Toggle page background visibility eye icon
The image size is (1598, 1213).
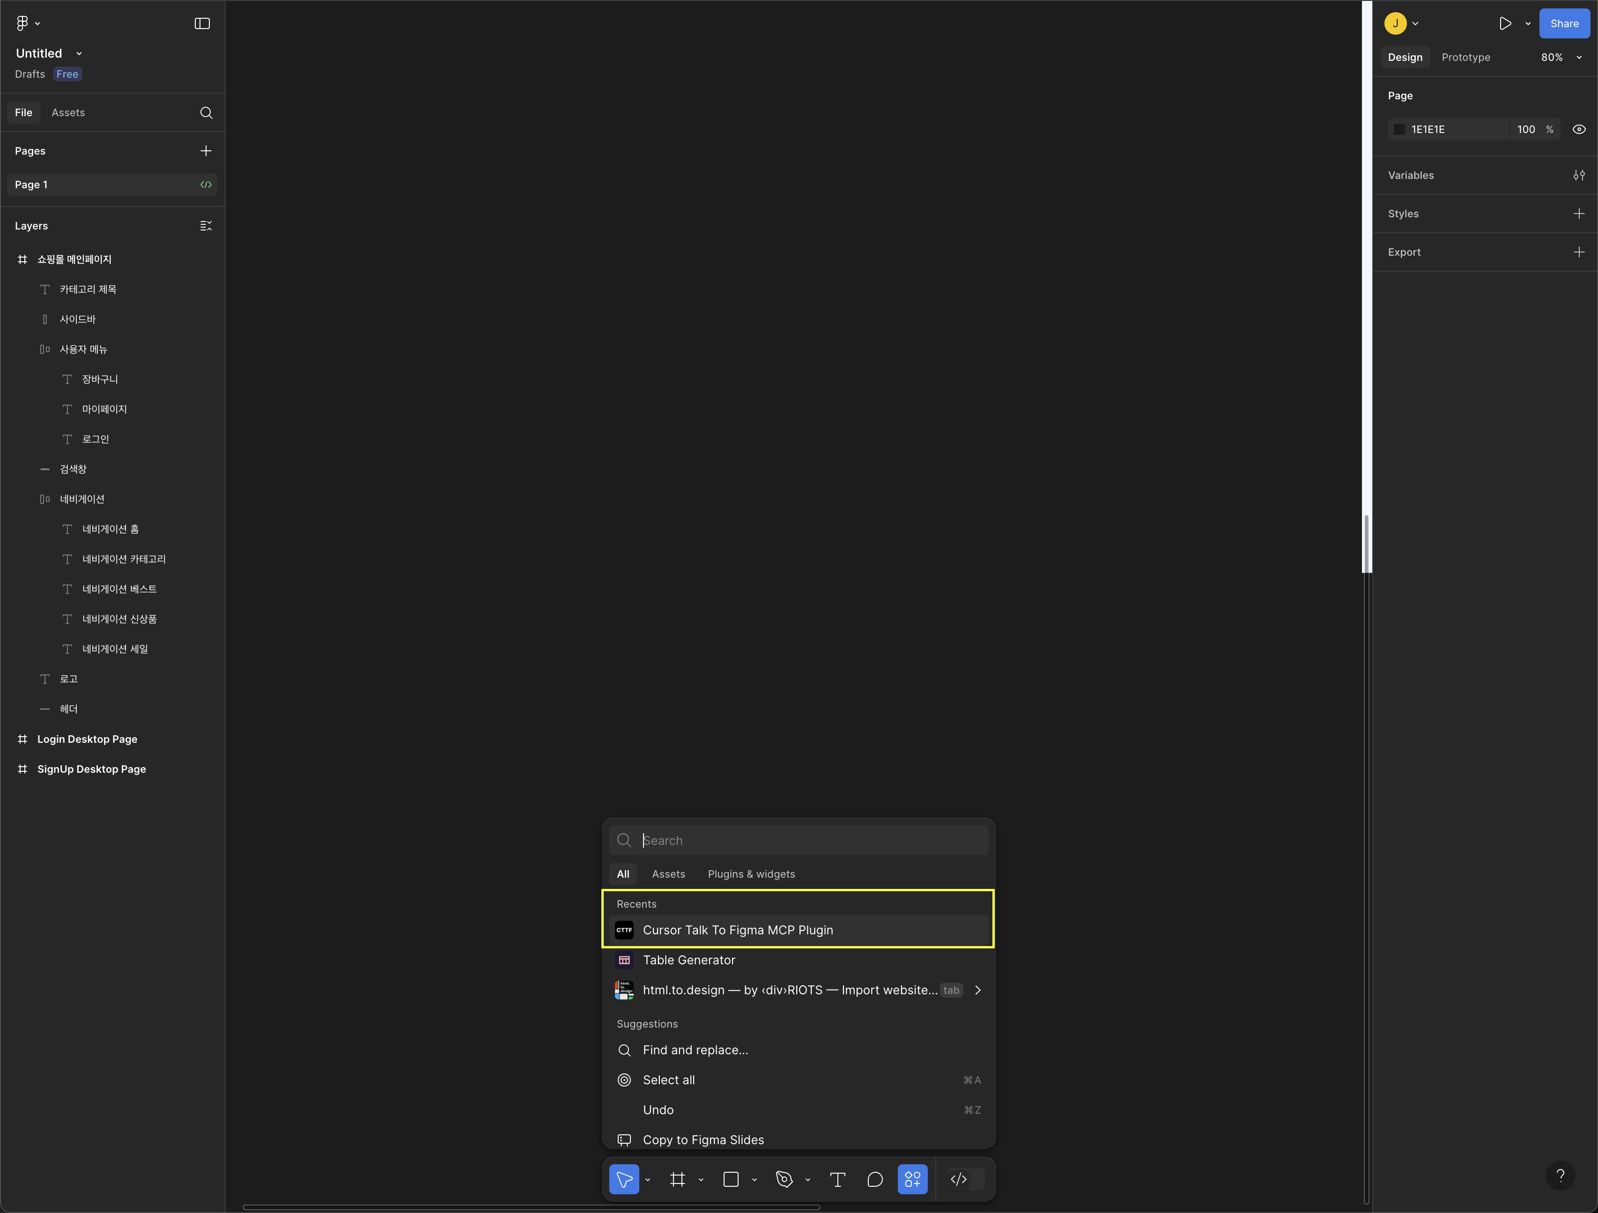coord(1579,129)
